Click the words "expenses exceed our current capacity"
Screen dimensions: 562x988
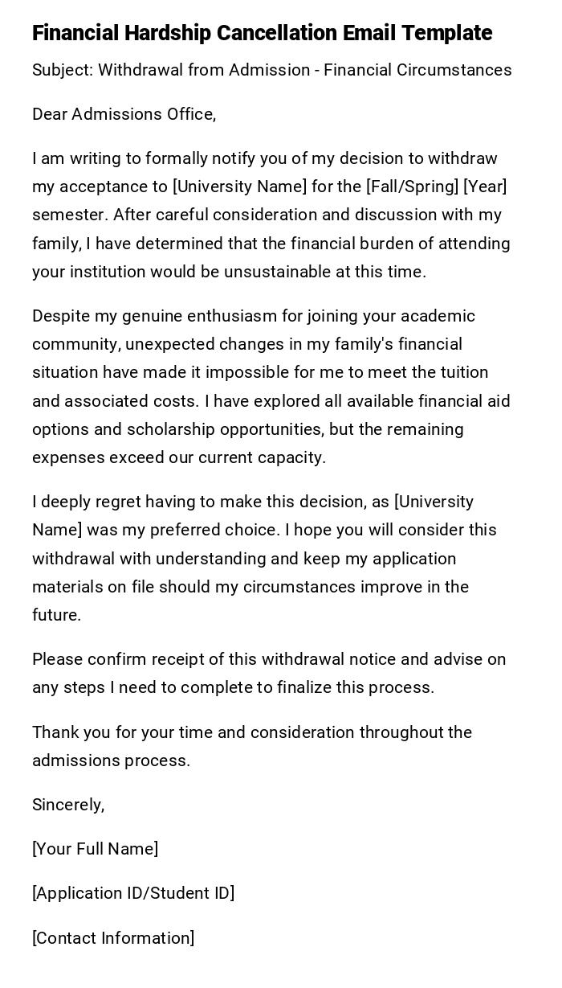pos(178,457)
